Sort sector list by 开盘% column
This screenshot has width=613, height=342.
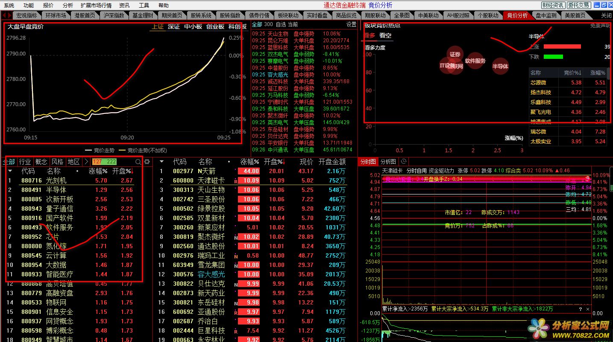[x=123, y=171]
